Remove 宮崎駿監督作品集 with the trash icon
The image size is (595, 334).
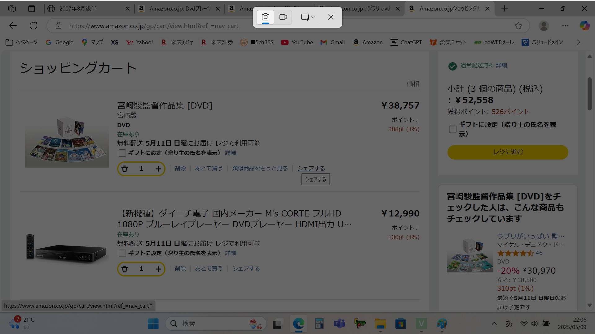[125, 169]
